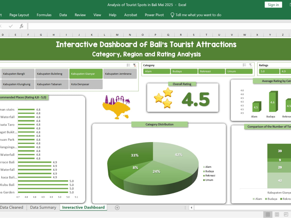Click the formula bar Enter checkmark

tap(11, 26)
